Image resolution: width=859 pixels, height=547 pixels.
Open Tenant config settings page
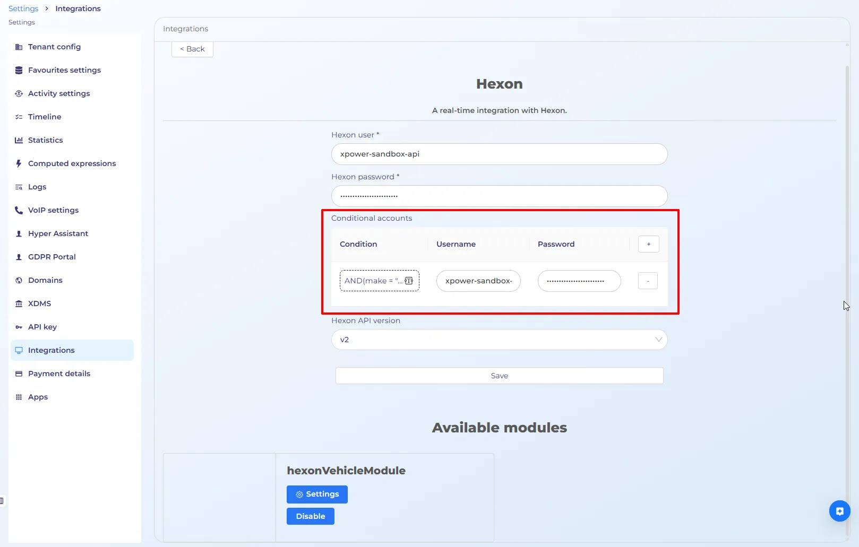[72, 47]
